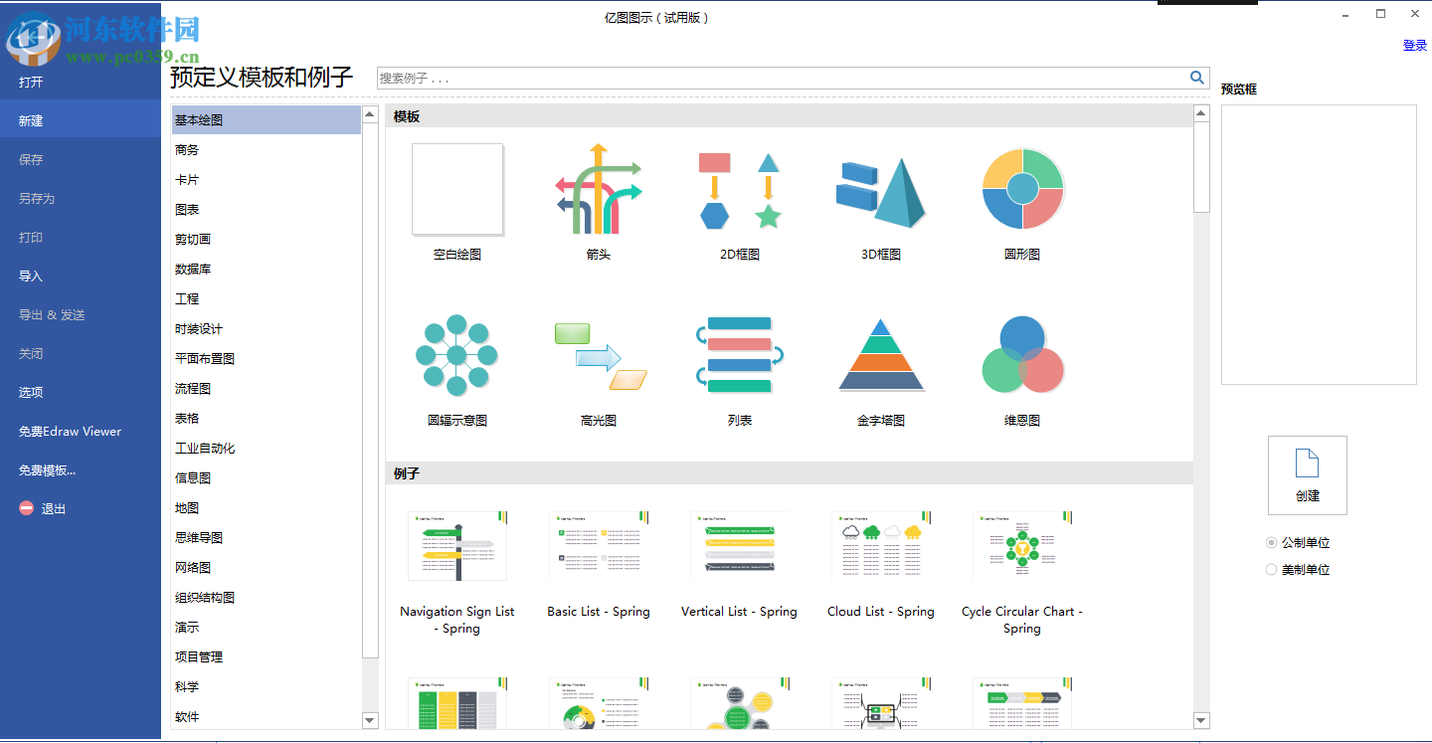This screenshot has width=1432, height=743.
Task: Choose the 维恩图 Venn diagram template
Action: point(1022,355)
